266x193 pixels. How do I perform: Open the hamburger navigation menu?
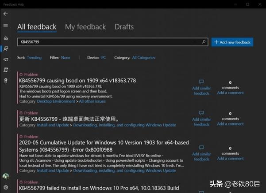[x=6, y=26]
